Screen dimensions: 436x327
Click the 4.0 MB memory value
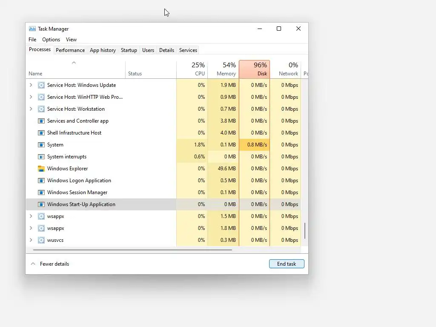pos(228,133)
